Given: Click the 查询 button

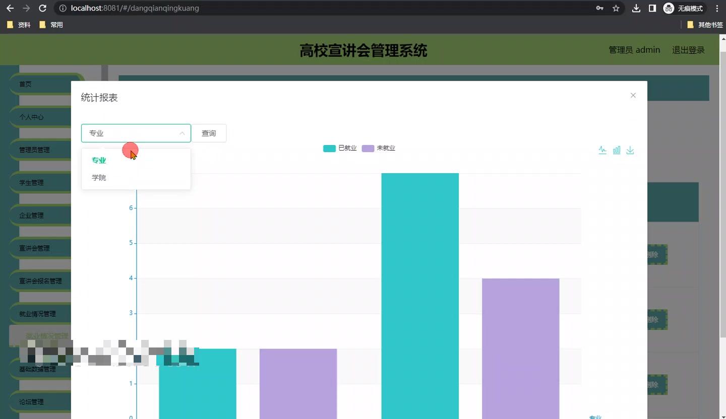Looking at the screenshot, I should 209,133.
